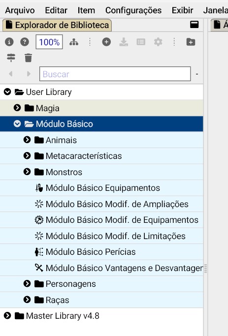Open the Exibir menu
This screenshot has height=336, width=228.
coord(182,10)
